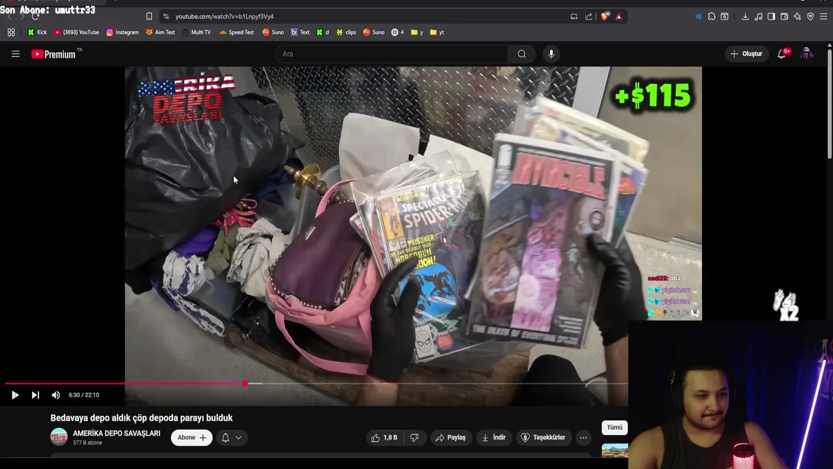Click the video progress bar scrubber
This screenshot has width=833, height=469.
point(245,384)
